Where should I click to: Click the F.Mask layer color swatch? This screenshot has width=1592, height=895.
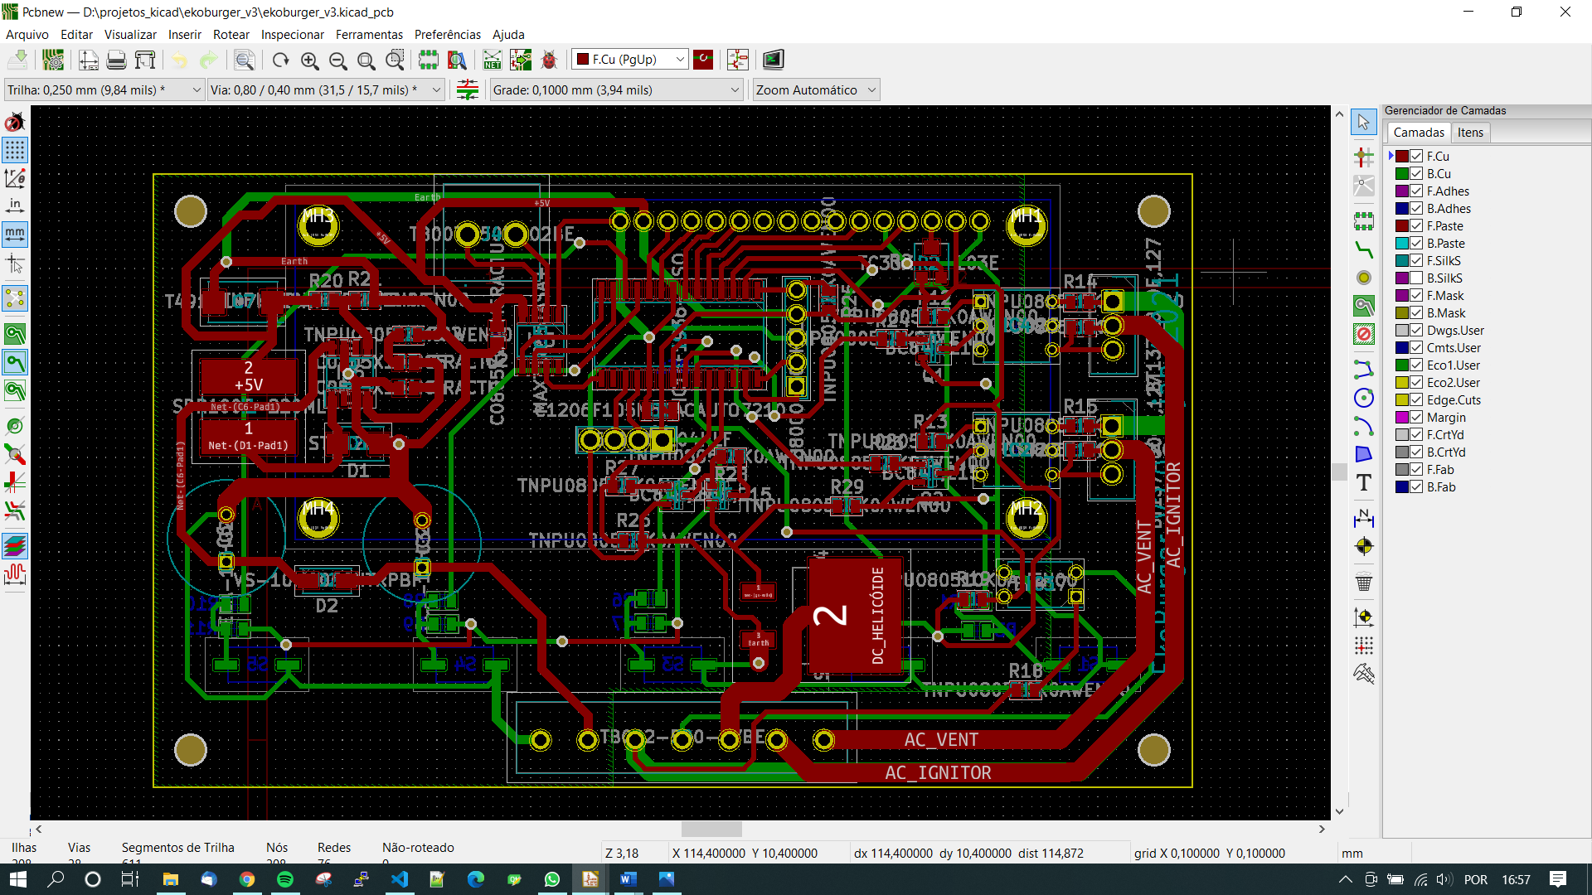pos(1401,296)
